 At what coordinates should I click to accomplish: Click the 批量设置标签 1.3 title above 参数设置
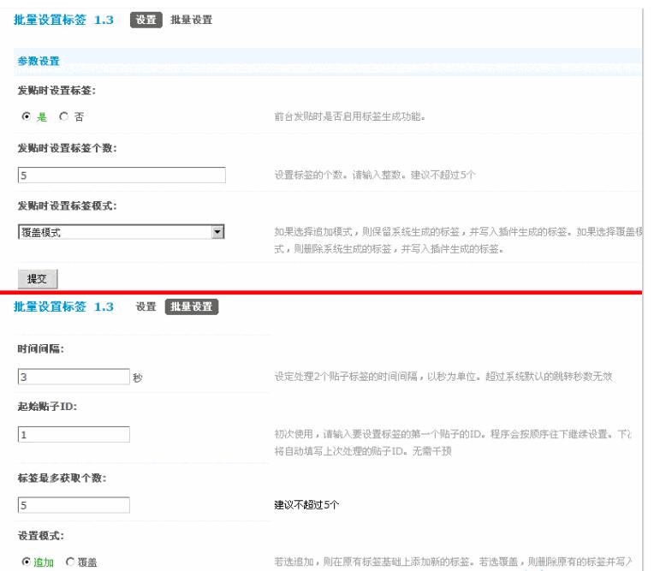[66, 20]
